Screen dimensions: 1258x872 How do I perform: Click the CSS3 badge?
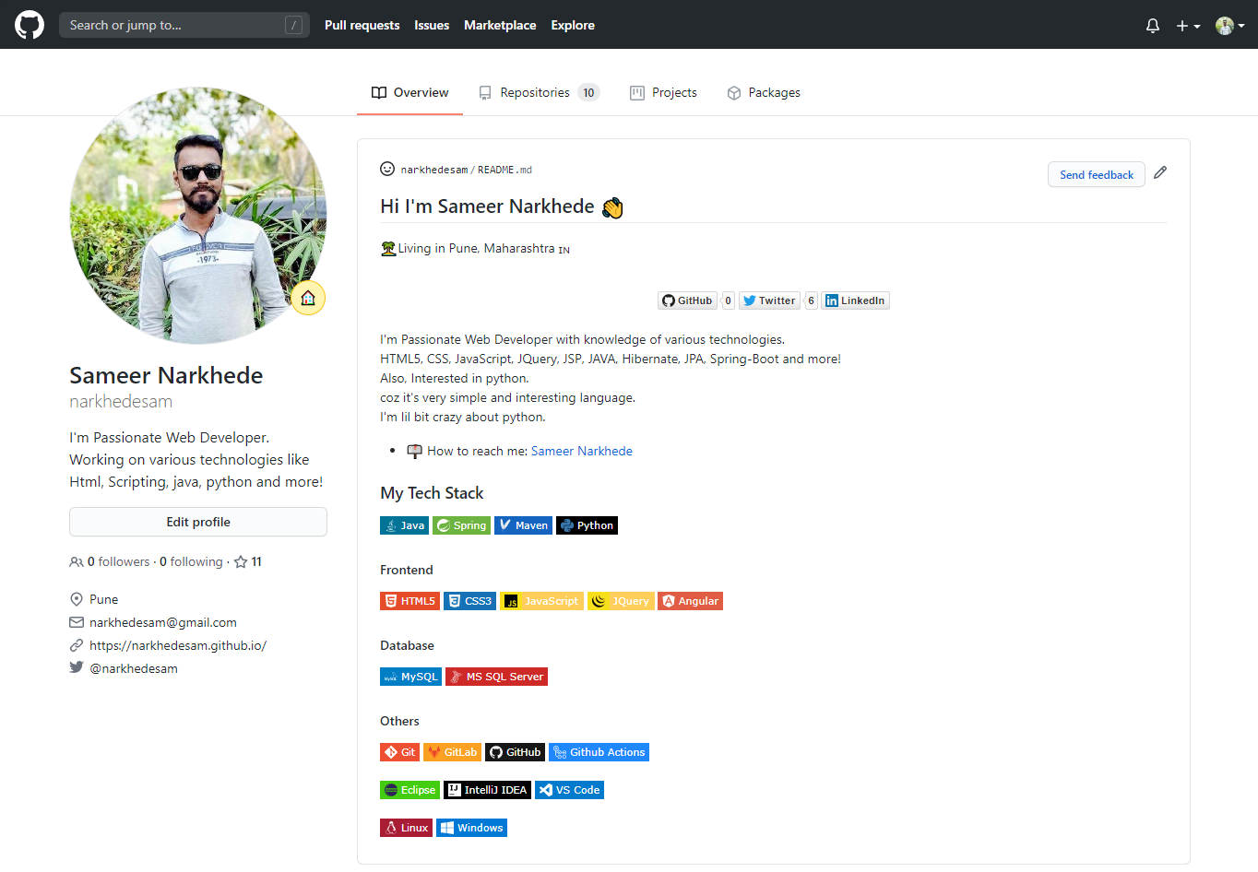(469, 601)
